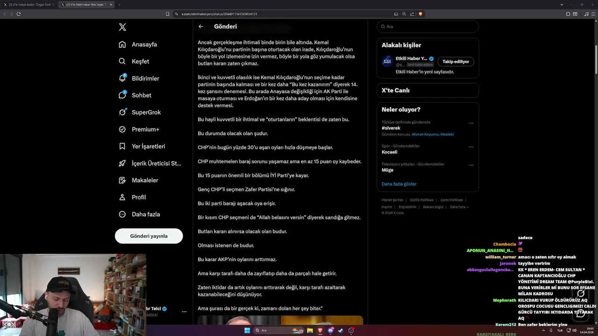Image resolution: width=598 pixels, height=336 pixels.
Task: Go back with the Gönderi arrow
Action: (x=201, y=27)
